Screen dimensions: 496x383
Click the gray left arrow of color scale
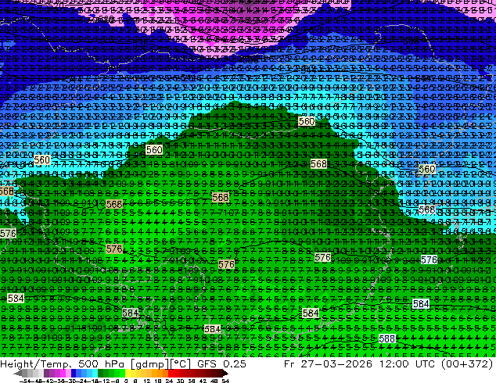(18, 374)
